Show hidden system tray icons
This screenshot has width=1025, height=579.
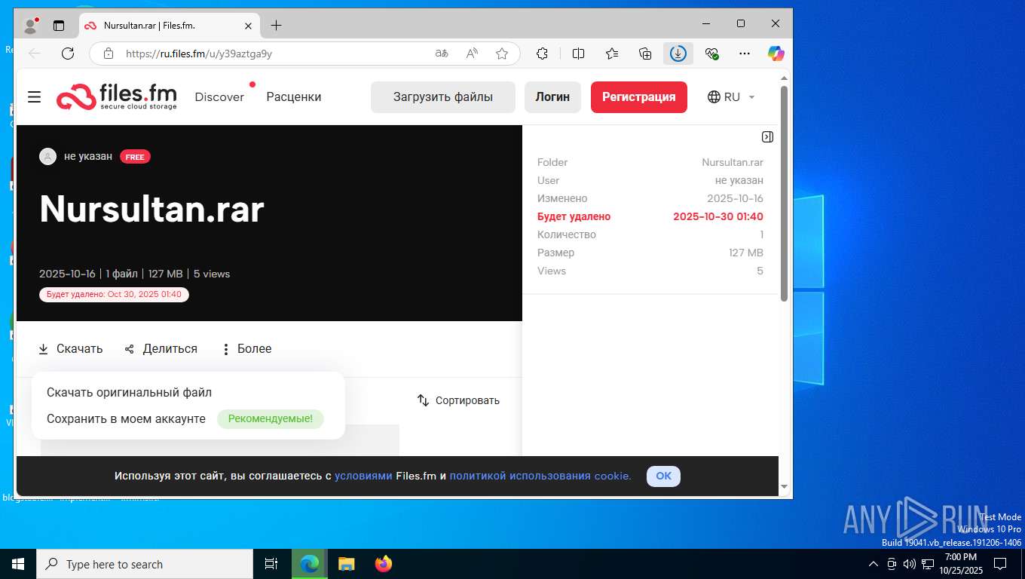click(x=874, y=564)
